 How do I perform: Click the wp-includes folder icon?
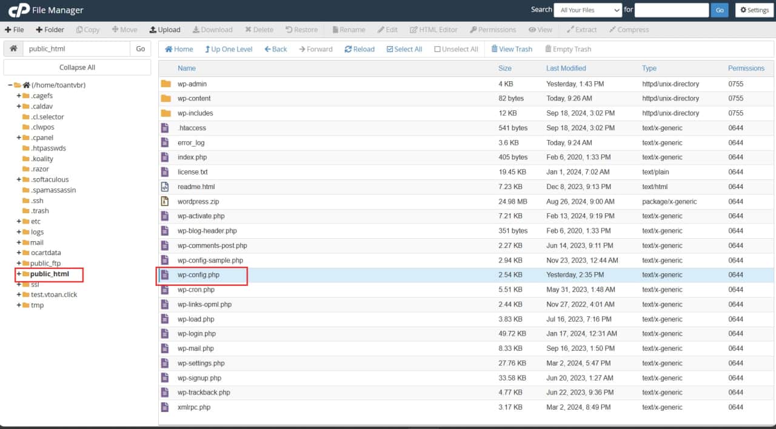(x=166, y=113)
